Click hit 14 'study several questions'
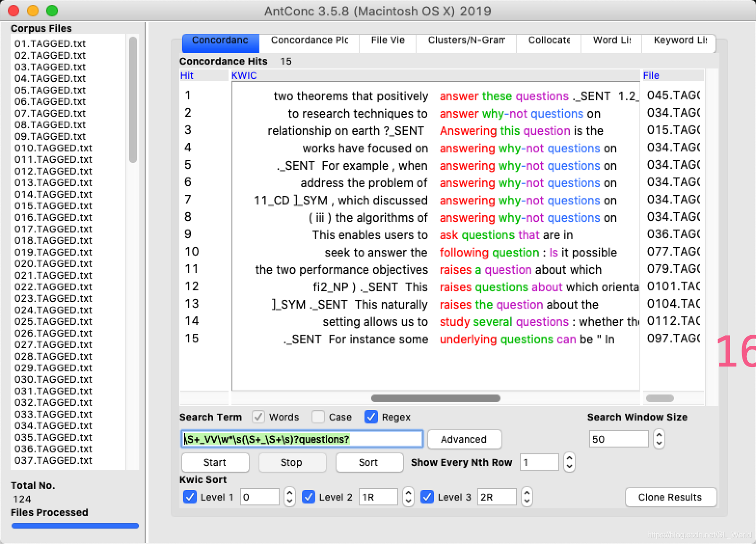Image resolution: width=756 pixels, height=544 pixels. coord(504,322)
